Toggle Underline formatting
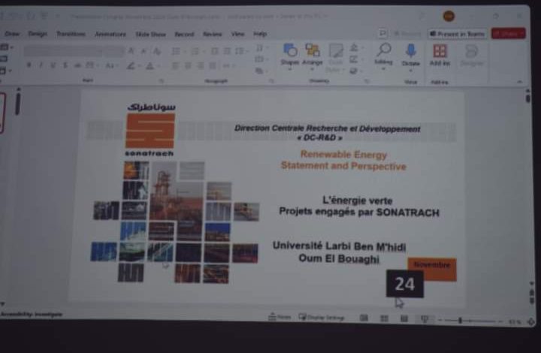This screenshot has width=541, height=353. pyautogui.click(x=53, y=65)
